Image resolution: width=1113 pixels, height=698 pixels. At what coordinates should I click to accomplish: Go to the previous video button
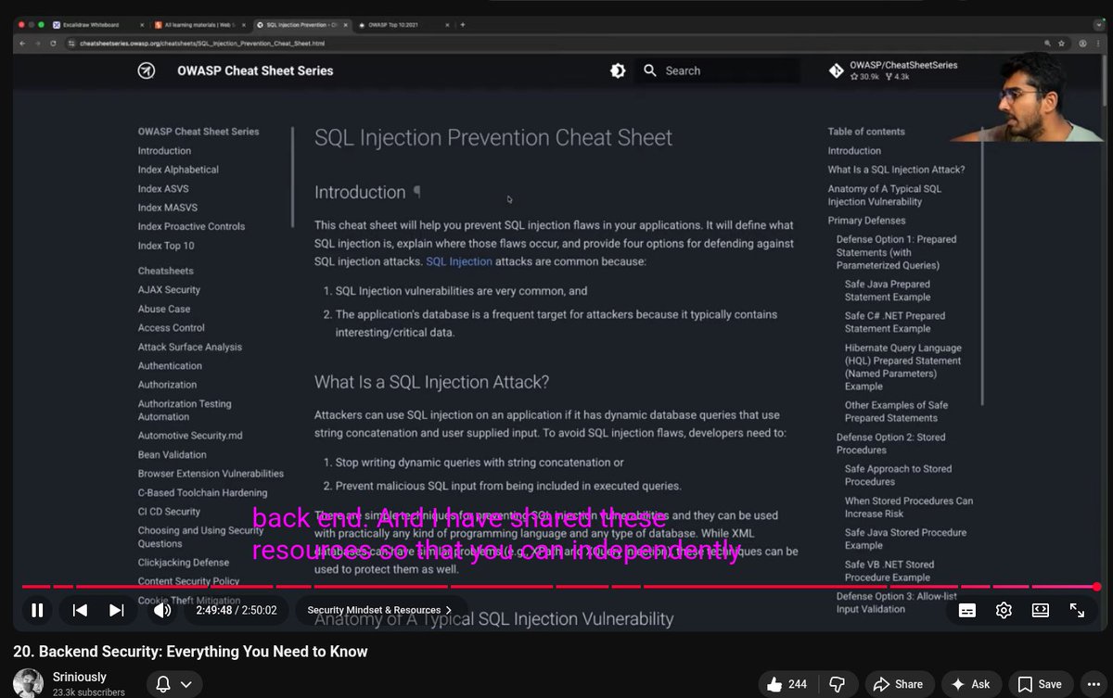[80, 610]
